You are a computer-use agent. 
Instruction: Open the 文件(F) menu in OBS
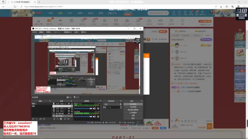pos(34,32)
